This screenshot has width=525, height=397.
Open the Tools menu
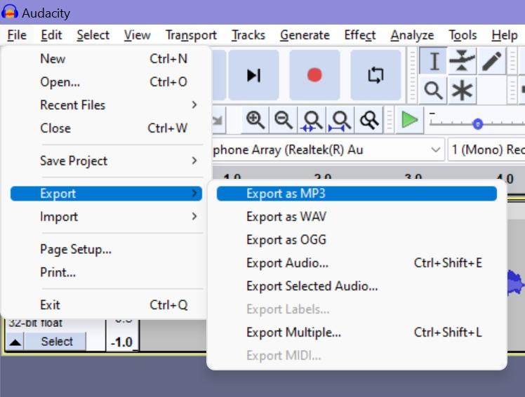(463, 35)
